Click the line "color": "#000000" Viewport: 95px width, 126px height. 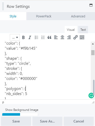coord(21,79)
